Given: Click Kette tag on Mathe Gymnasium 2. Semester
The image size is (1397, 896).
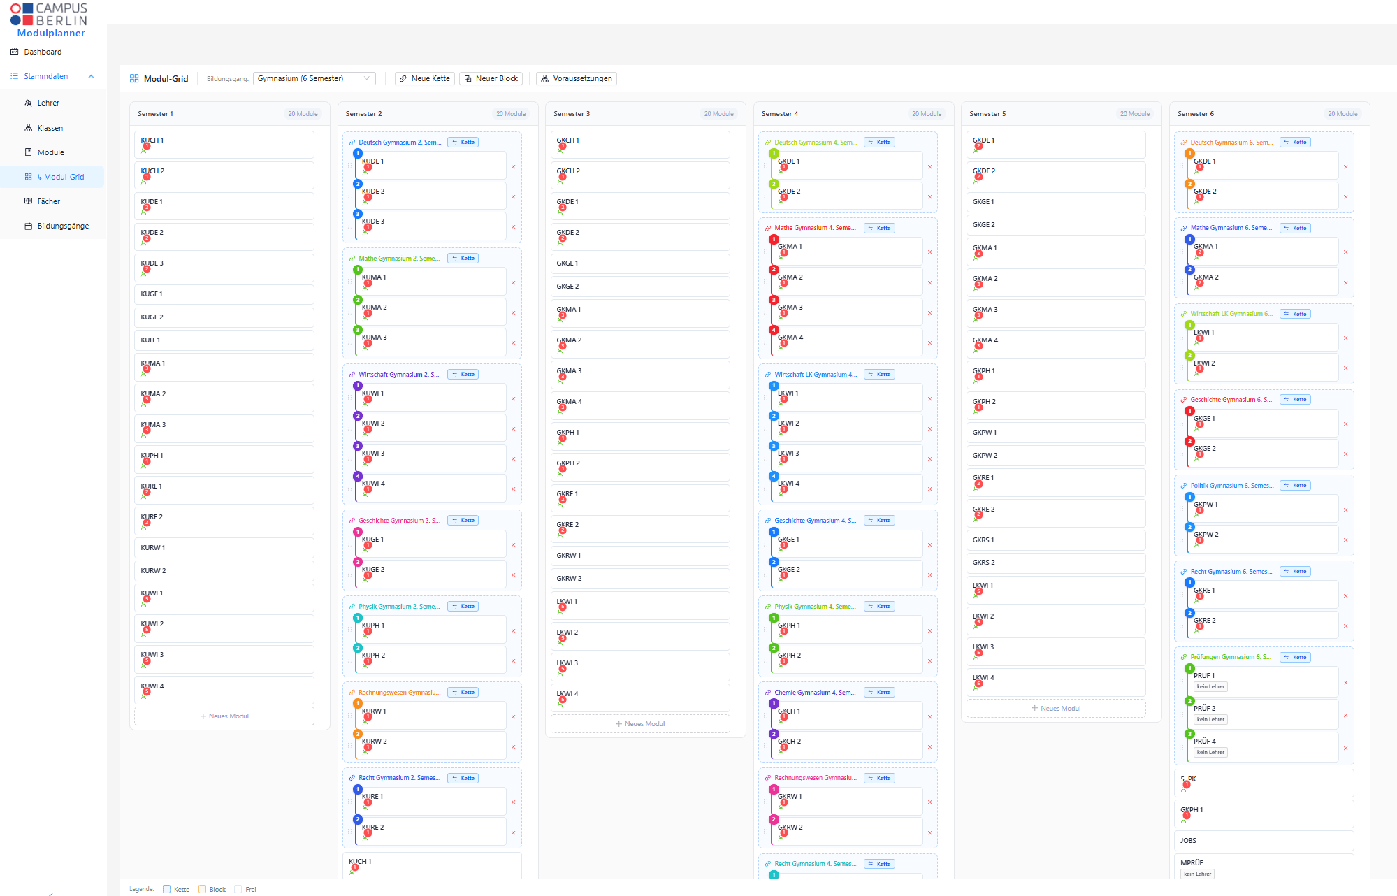Looking at the screenshot, I should click(x=463, y=259).
